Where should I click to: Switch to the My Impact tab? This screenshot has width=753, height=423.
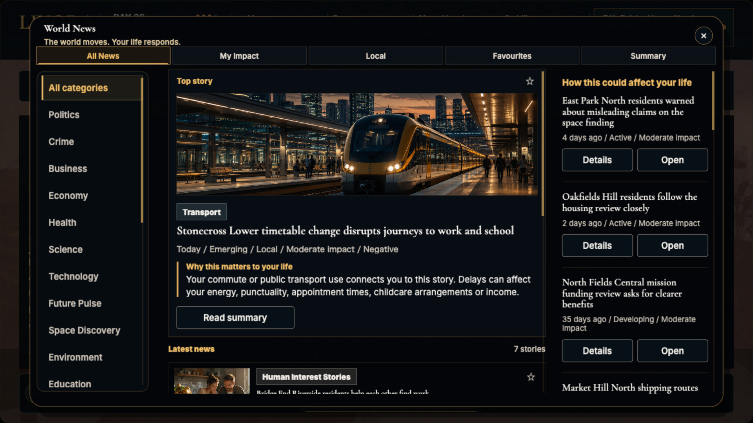coord(239,56)
